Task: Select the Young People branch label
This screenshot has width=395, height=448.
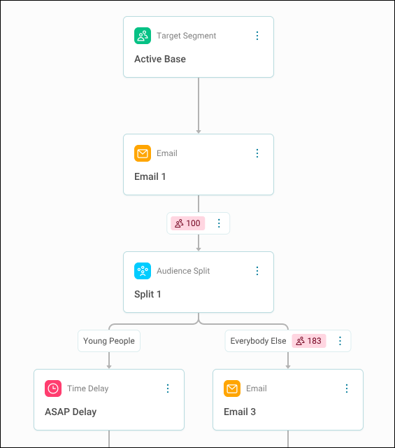Action: pyautogui.click(x=109, y=341)
